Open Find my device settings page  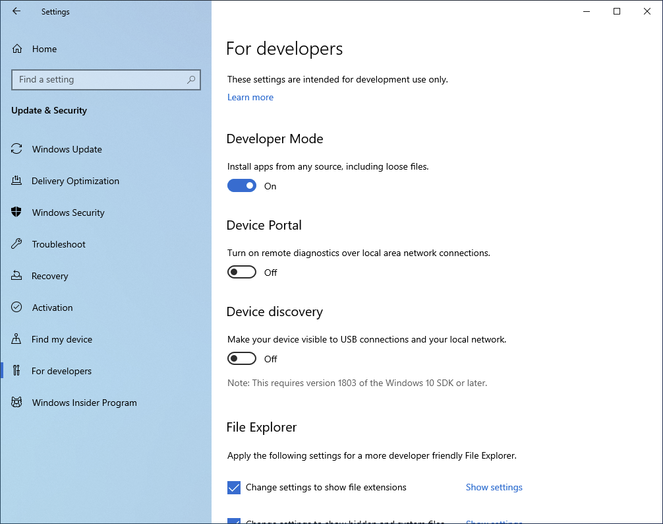click(x=62, y=339)
